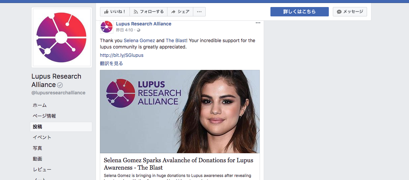The width and height of the screenshot is (409, 180).
Task: Open the page's three-dots more options menu
Action: click(199, 12)
